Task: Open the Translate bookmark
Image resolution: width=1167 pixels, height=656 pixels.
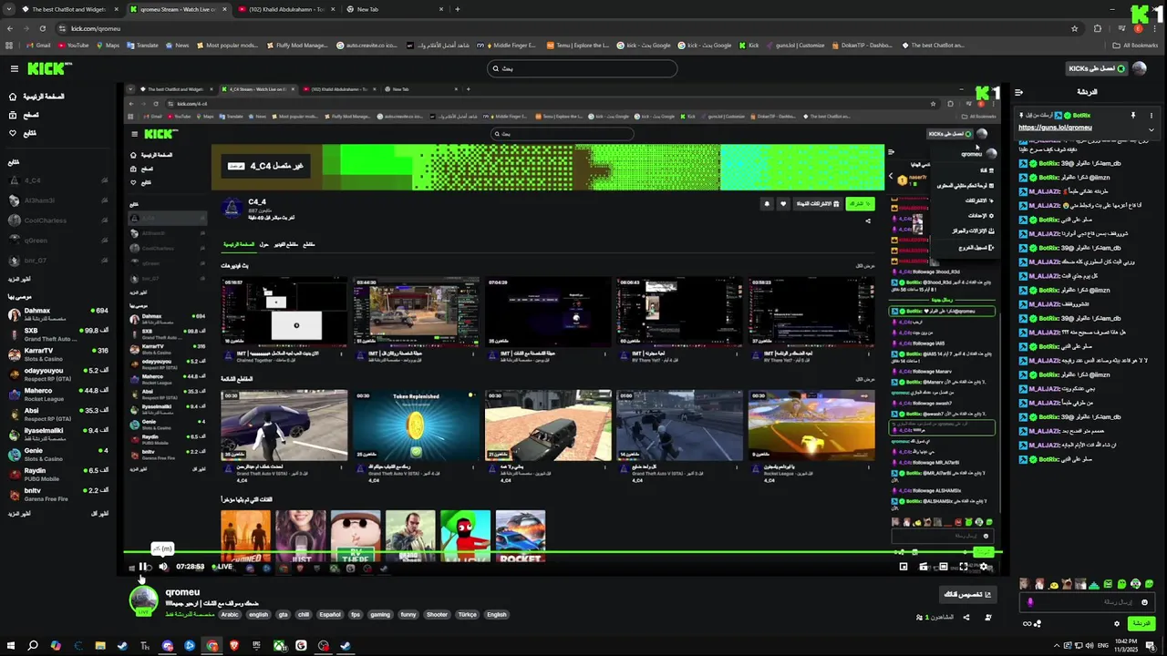Action: (x=143, y=45)
